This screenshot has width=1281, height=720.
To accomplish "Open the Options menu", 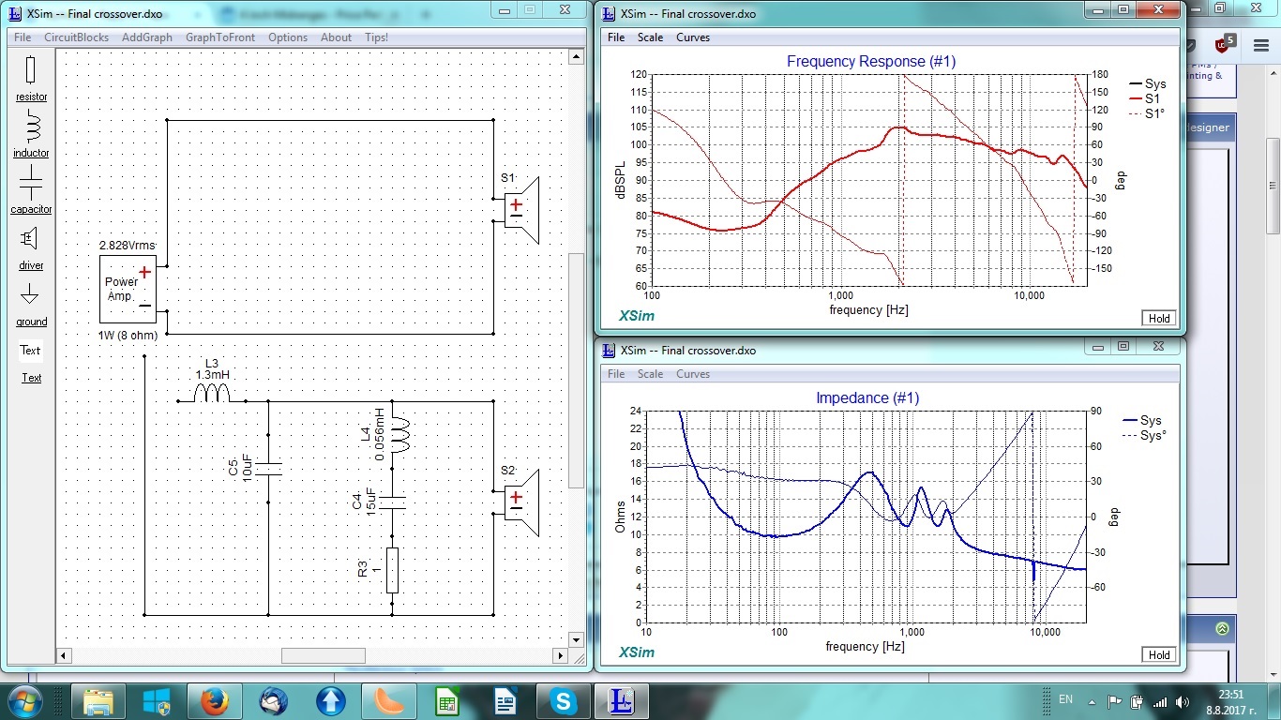I will point(288,37).
